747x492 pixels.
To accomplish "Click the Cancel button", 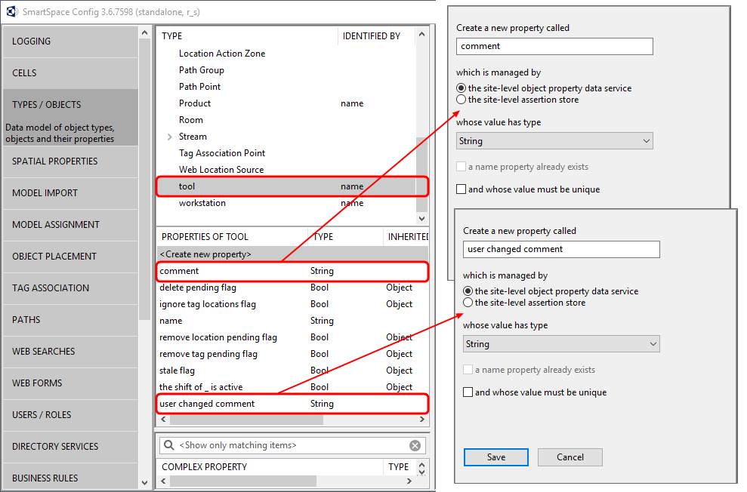I will [570, 457].
